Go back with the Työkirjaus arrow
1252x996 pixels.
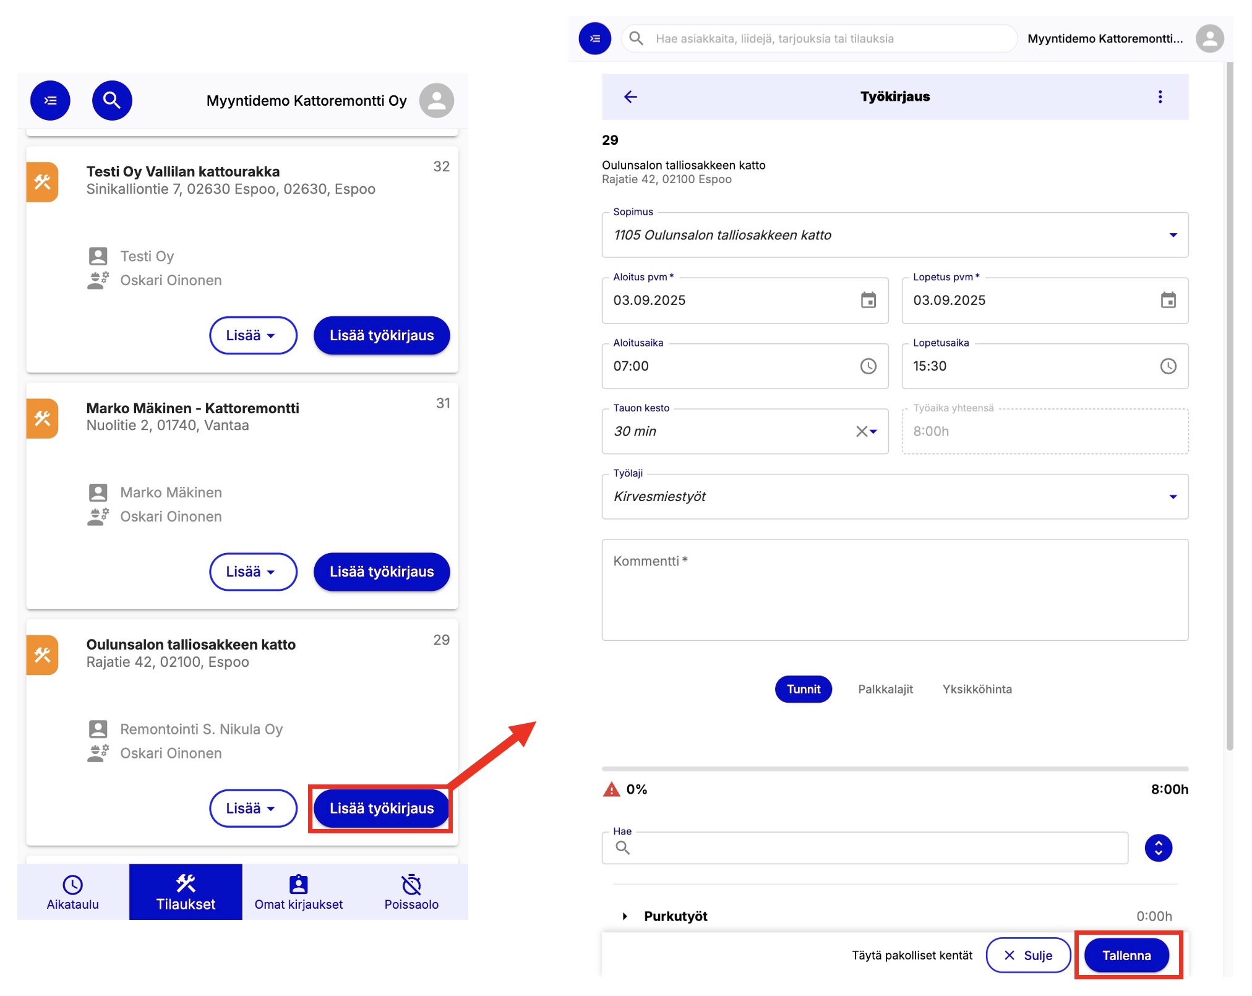[630, 97]
